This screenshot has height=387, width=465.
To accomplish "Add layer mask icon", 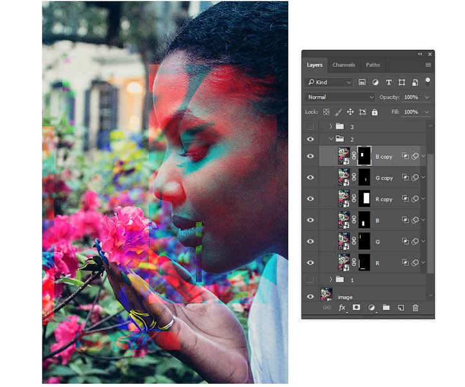I will coord(357,308).
